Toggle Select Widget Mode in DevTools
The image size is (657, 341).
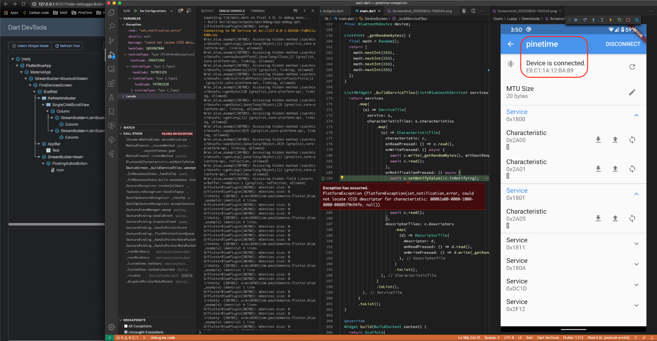click(30, 46)
